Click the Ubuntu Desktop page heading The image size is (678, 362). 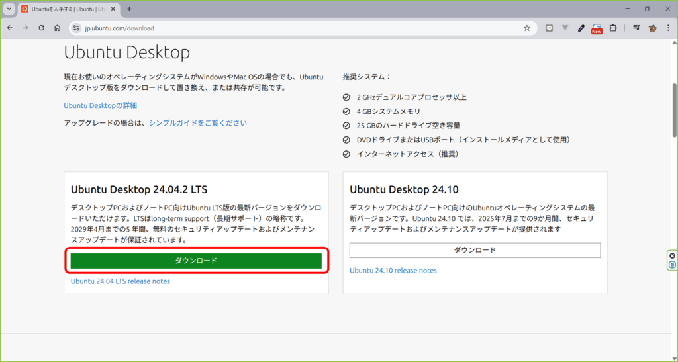point(126,53)
